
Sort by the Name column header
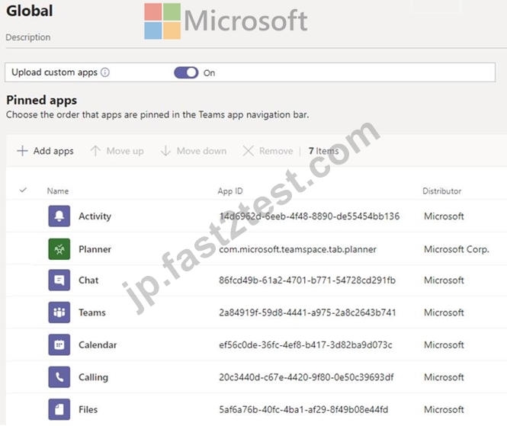[x=58, y=191]
